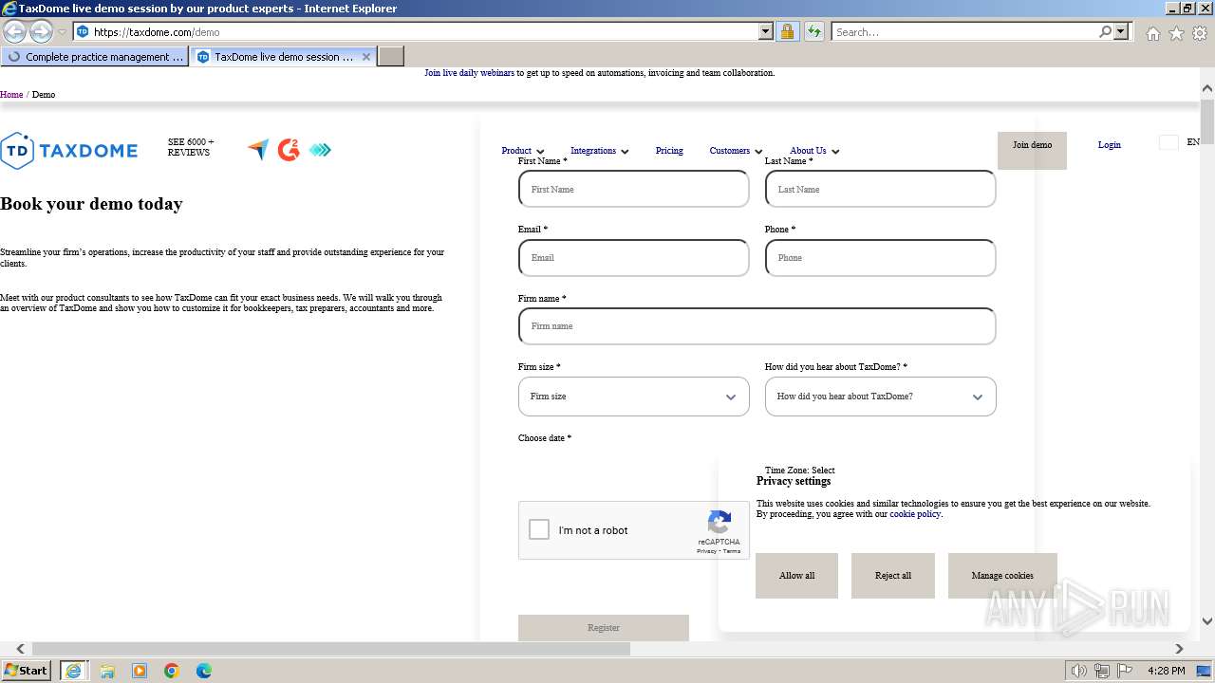Click the URL address bar
The width and height of the screenshot is (1215, 683).
point(424,31)
